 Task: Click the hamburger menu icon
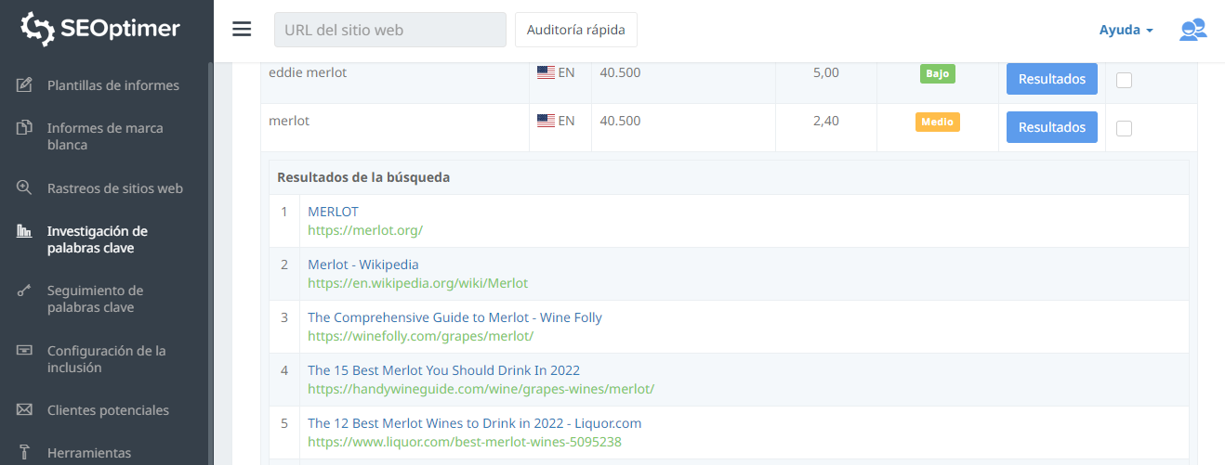242,30
